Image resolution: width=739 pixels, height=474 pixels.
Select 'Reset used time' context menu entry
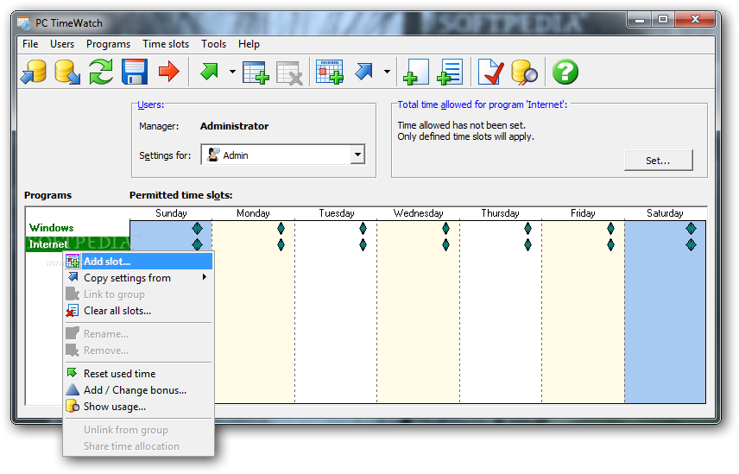click(138, 374)
